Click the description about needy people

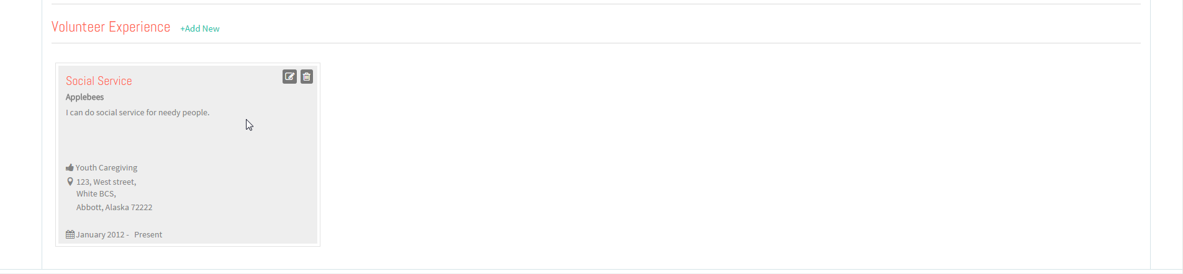tap(138, 113)
